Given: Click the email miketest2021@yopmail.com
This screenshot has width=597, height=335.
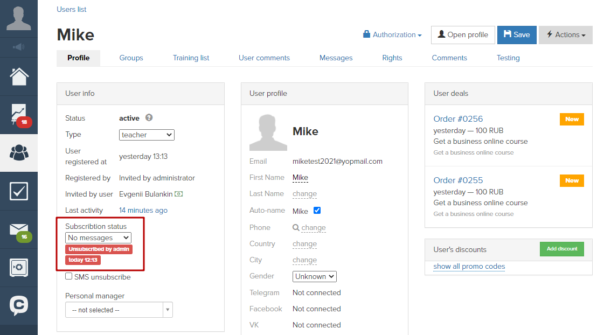Looking at the screenshot, I should (x=337, y=162).
